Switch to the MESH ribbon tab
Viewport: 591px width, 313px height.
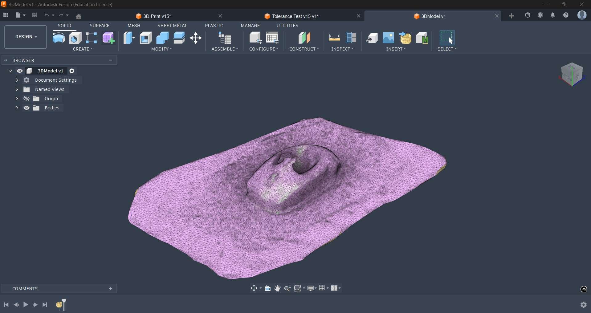click(x=133, y=26)
